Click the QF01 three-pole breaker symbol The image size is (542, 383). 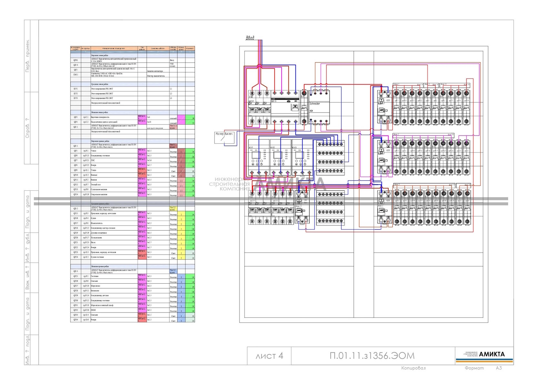click(x=259, y=107)
